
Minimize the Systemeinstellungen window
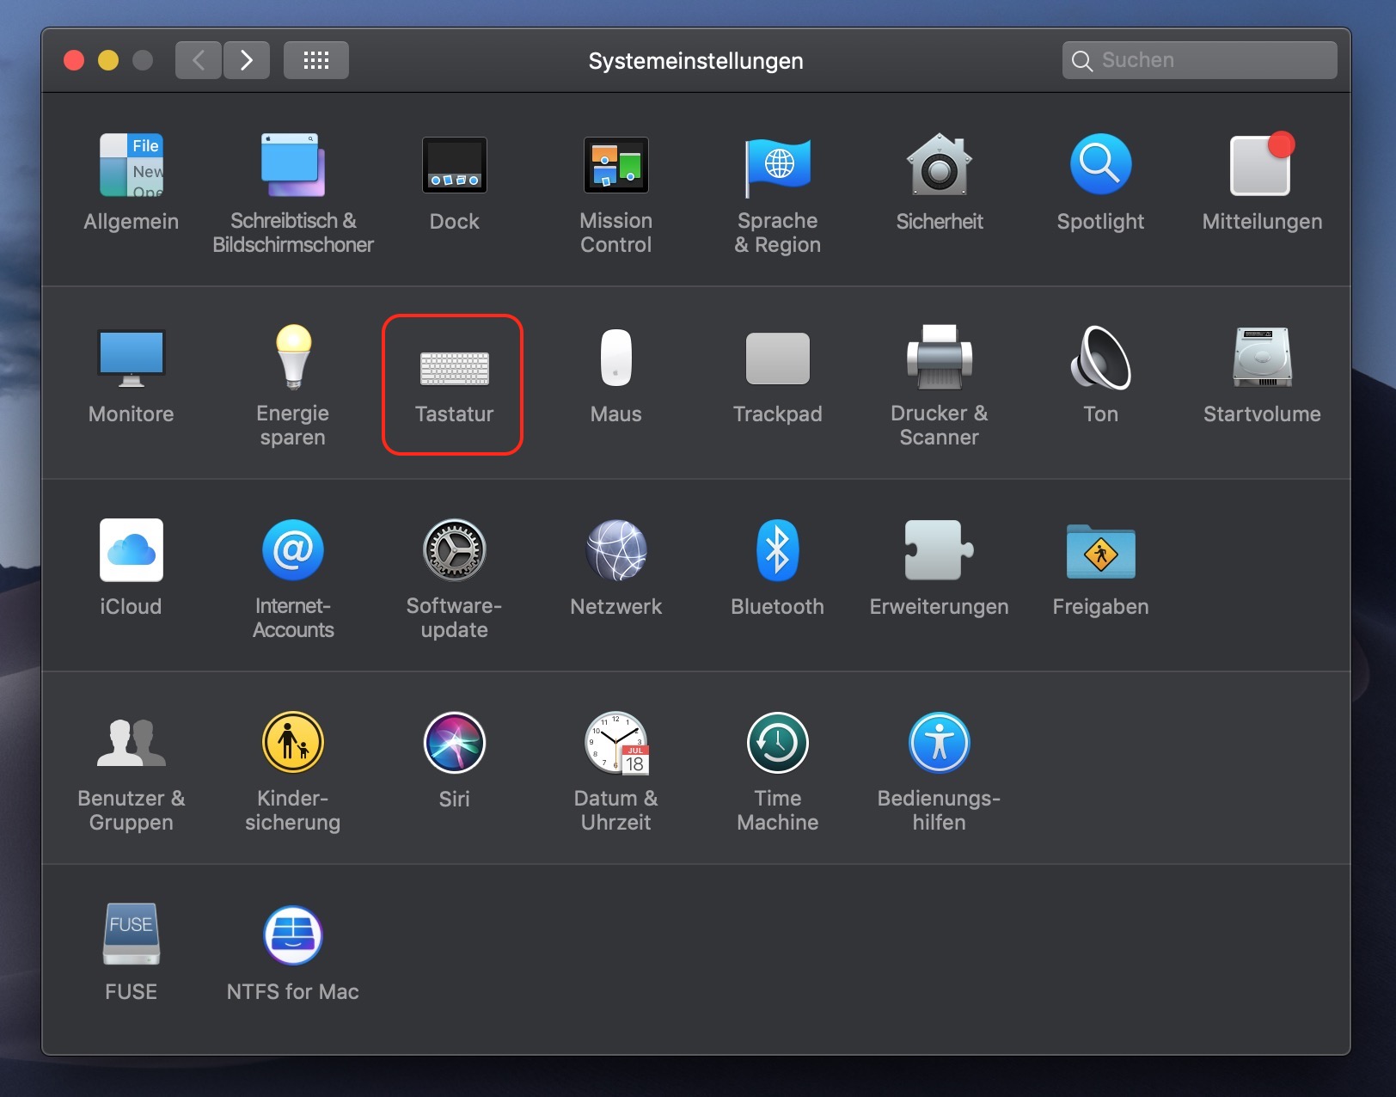(x=108, y=60)
